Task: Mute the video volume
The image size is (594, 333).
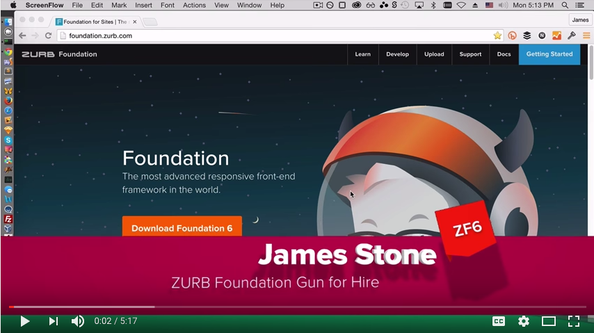Action: pos(78,321)
